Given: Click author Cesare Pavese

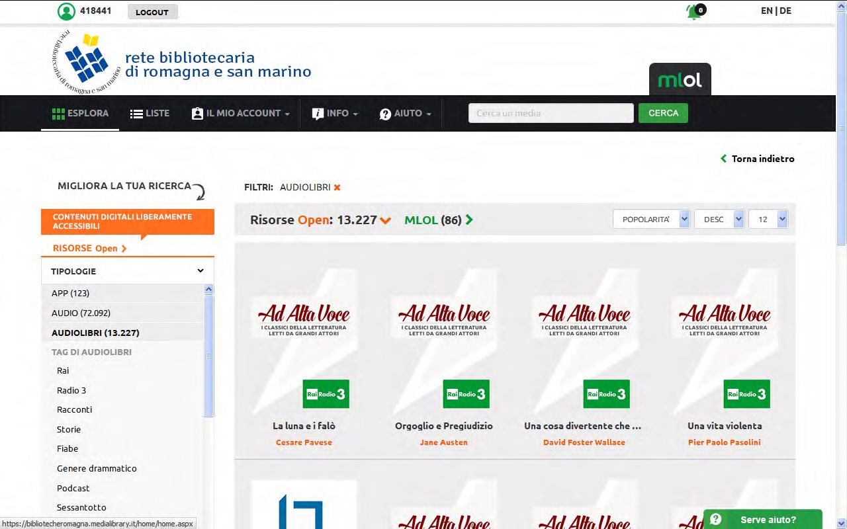Looking at the screenshot, I should coord(304,442).
